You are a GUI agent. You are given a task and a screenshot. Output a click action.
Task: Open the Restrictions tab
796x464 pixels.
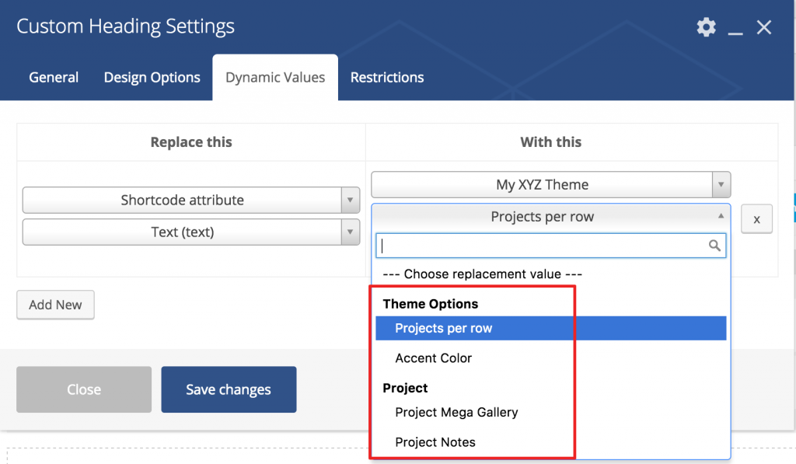(387, 77)
